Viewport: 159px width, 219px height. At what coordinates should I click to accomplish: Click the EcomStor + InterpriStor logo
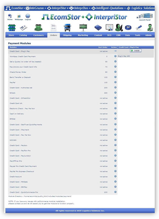84,17
